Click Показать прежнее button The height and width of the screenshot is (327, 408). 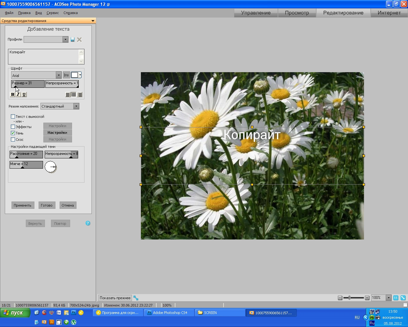(115, 298)
